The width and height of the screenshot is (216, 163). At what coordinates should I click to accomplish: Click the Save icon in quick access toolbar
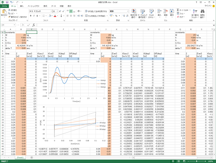point(7,2)
